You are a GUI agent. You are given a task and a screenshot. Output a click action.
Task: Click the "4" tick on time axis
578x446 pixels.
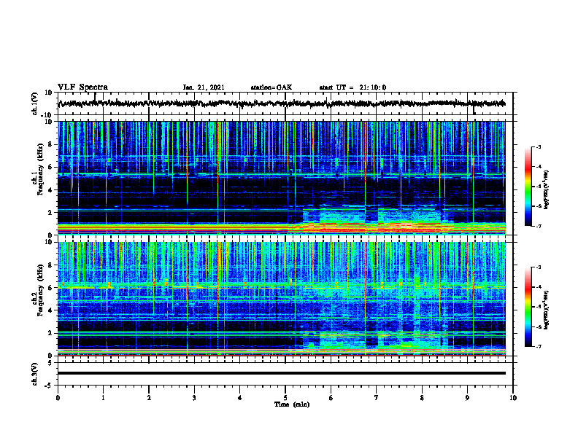point(239,398)
